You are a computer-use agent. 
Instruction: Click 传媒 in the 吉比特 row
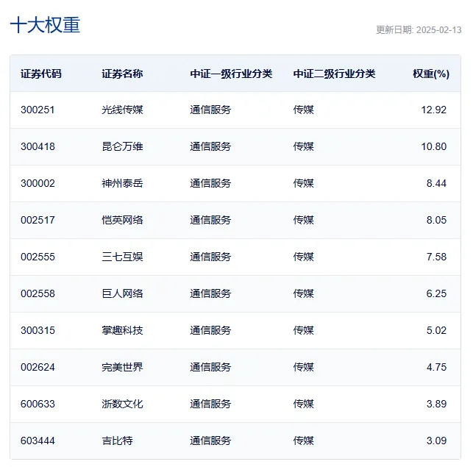click(x=304, y=441)
